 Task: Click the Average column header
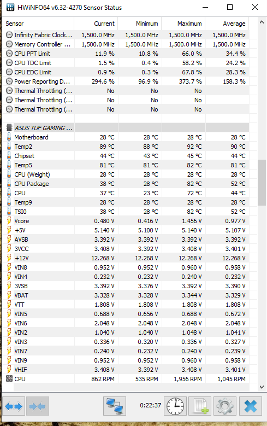coord(227,24)
